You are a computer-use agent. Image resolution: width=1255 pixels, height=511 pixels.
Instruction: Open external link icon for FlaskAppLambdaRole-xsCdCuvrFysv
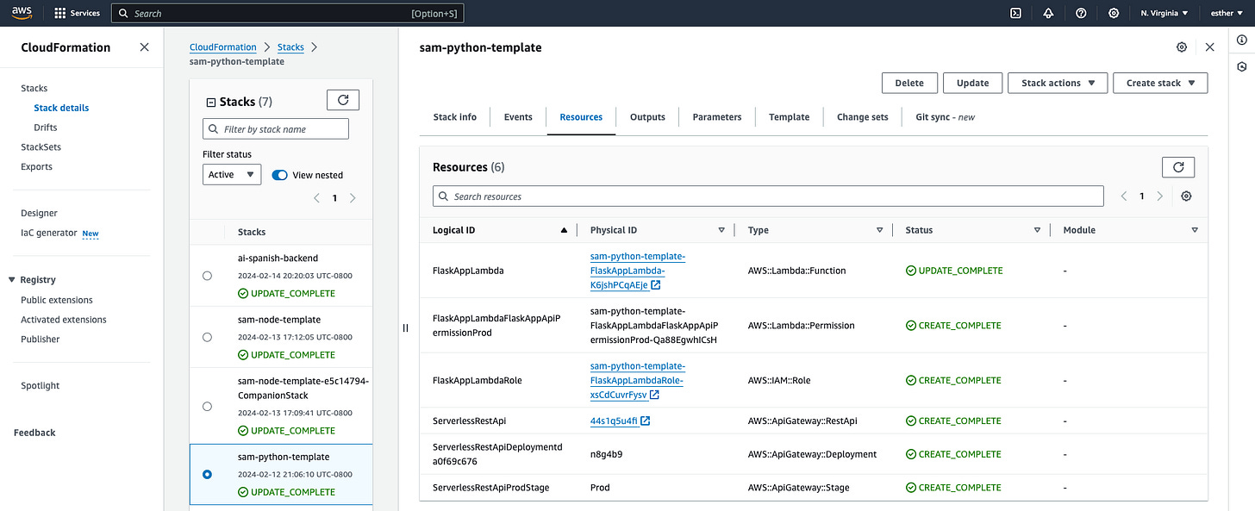pos(654,395)
